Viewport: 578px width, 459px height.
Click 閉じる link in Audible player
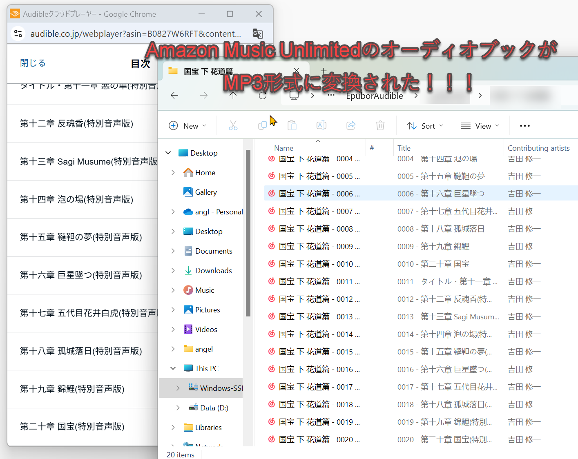point(33,63)
